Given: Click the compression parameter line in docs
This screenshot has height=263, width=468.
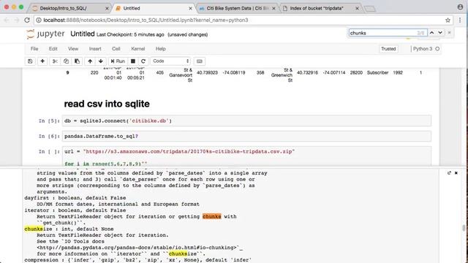Looking at the screenshot, I should coord(138,260).
